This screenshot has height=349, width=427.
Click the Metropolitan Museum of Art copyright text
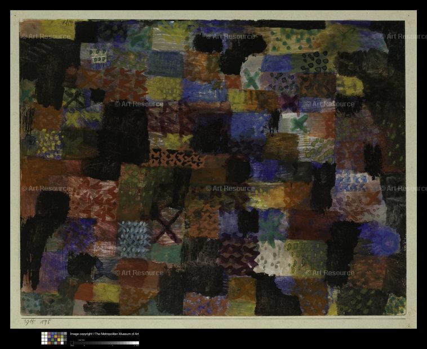[105, 334]
